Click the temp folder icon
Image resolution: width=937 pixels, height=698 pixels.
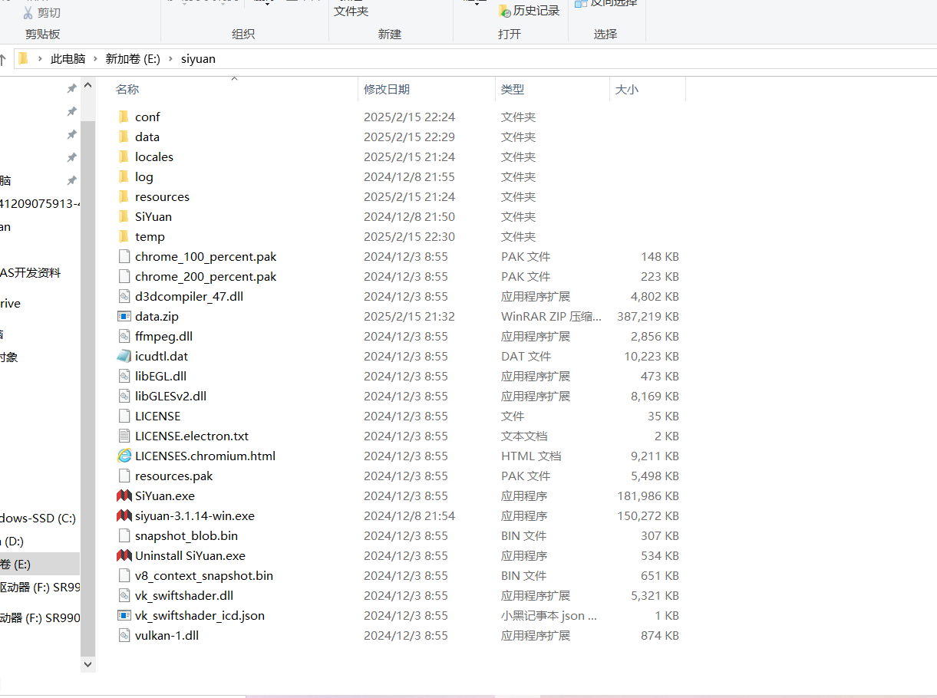[x=124, y=236]
